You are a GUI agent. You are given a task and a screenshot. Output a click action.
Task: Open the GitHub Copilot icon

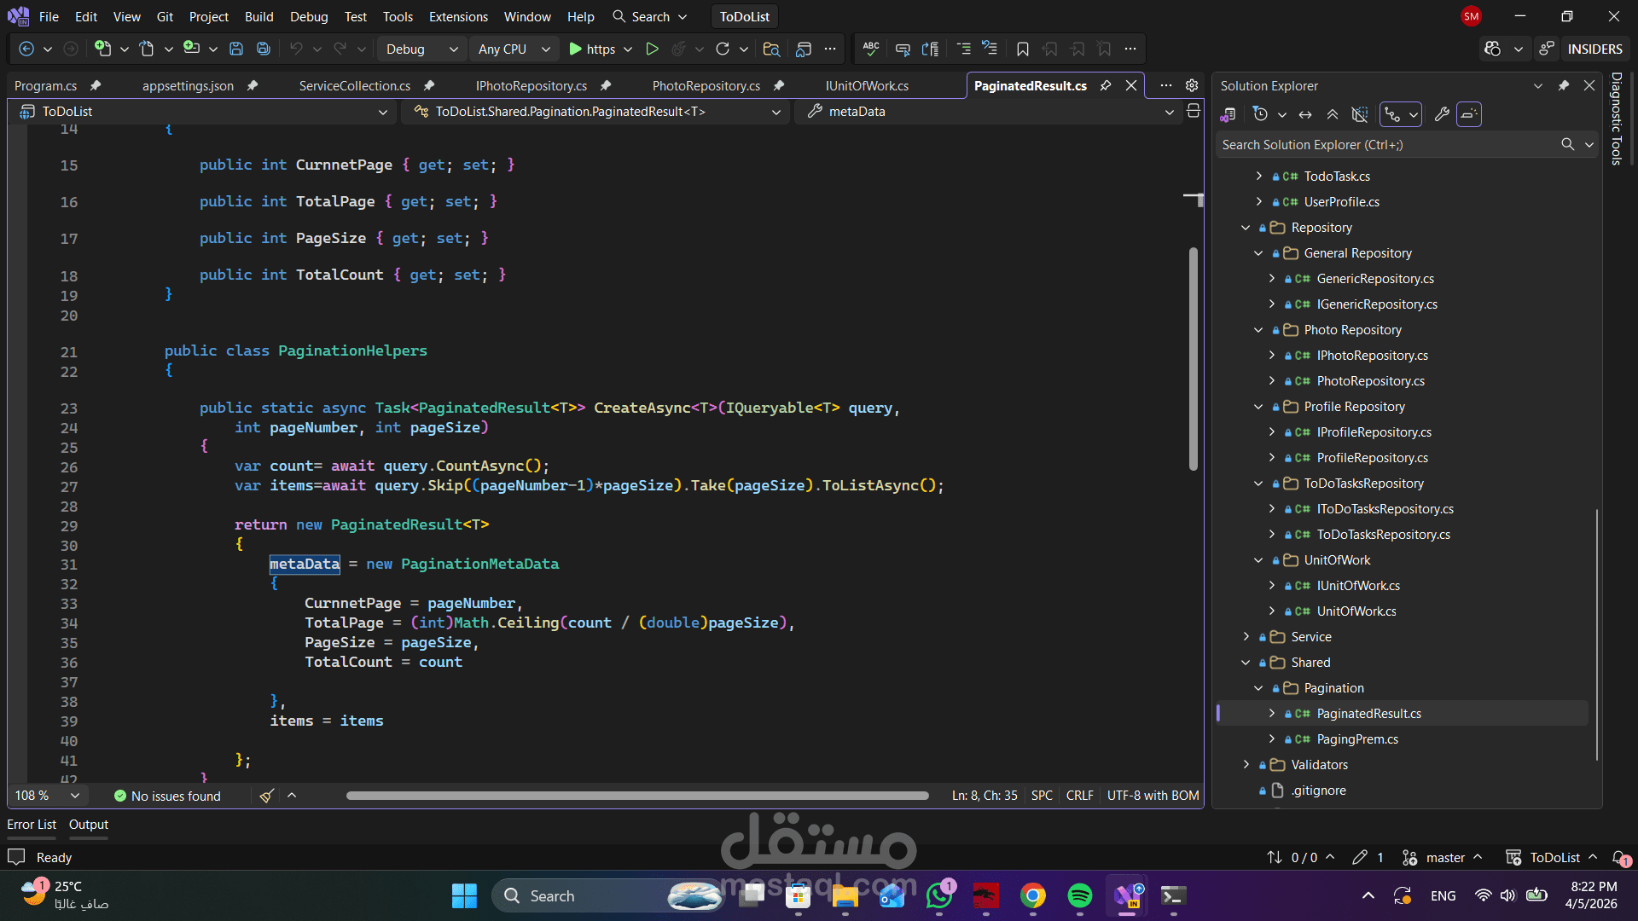[1492, 49]
